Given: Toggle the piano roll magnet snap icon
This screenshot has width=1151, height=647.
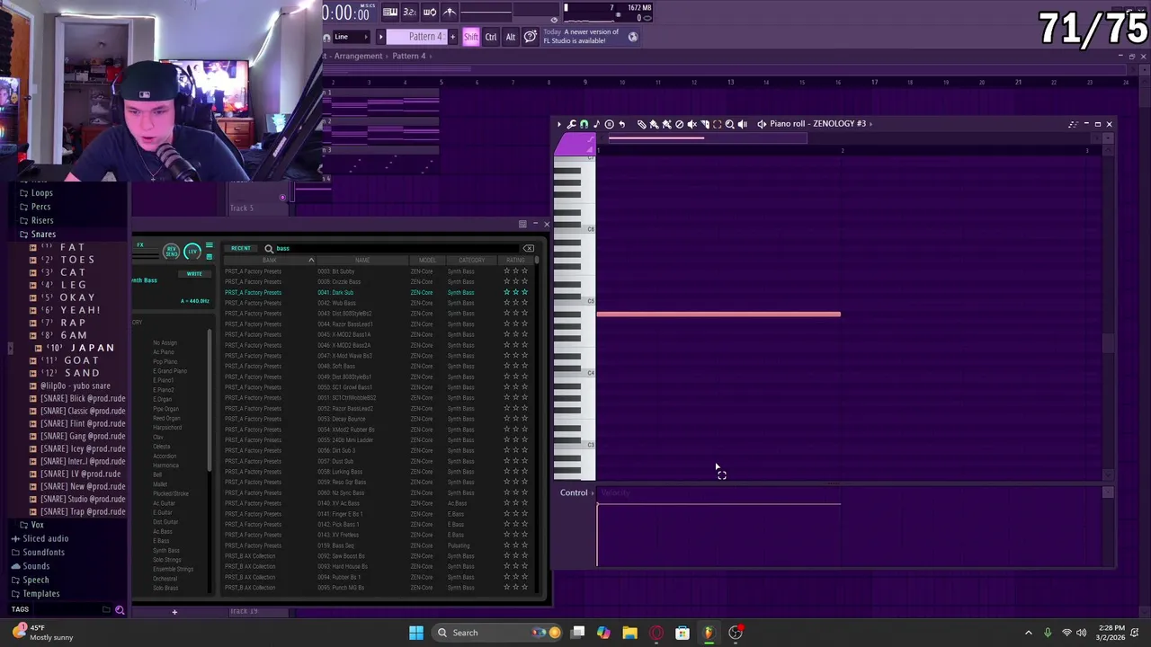Looking at the screenshot, I should pos(584,124).
